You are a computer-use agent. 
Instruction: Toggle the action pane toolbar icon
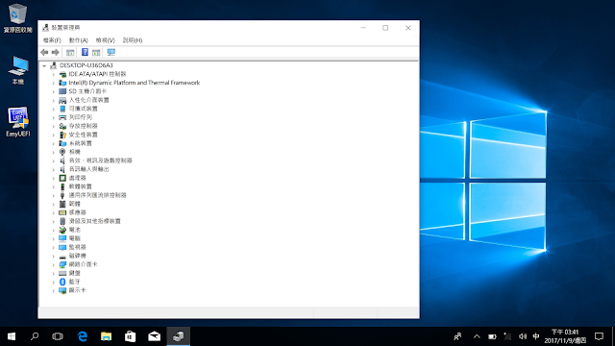pos(96,52)
